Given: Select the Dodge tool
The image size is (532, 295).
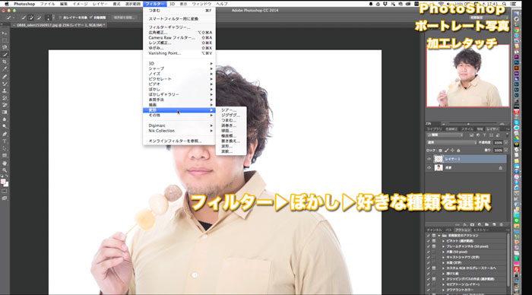Looking at the screenshot, I should (x=5, y=126).
